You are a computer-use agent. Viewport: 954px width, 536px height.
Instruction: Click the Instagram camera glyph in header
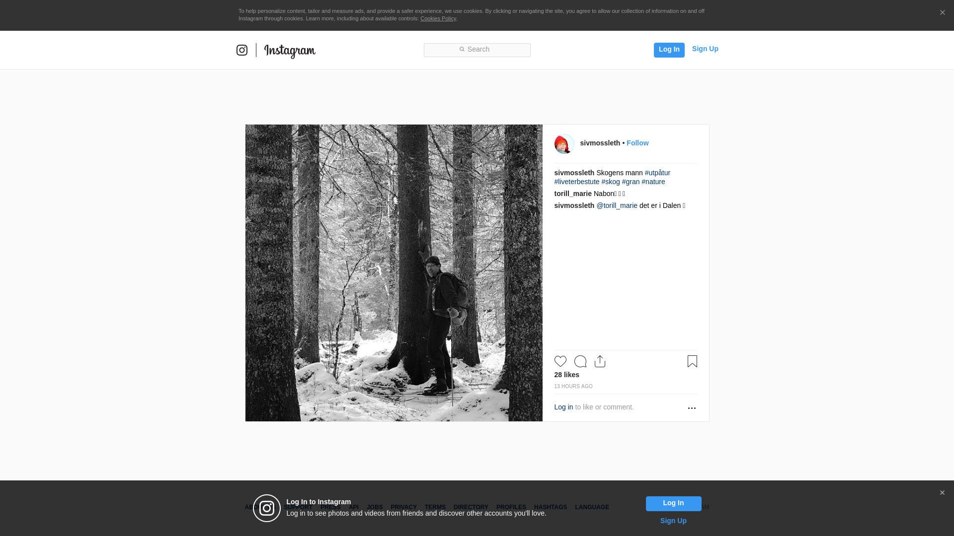pos(242,50)
